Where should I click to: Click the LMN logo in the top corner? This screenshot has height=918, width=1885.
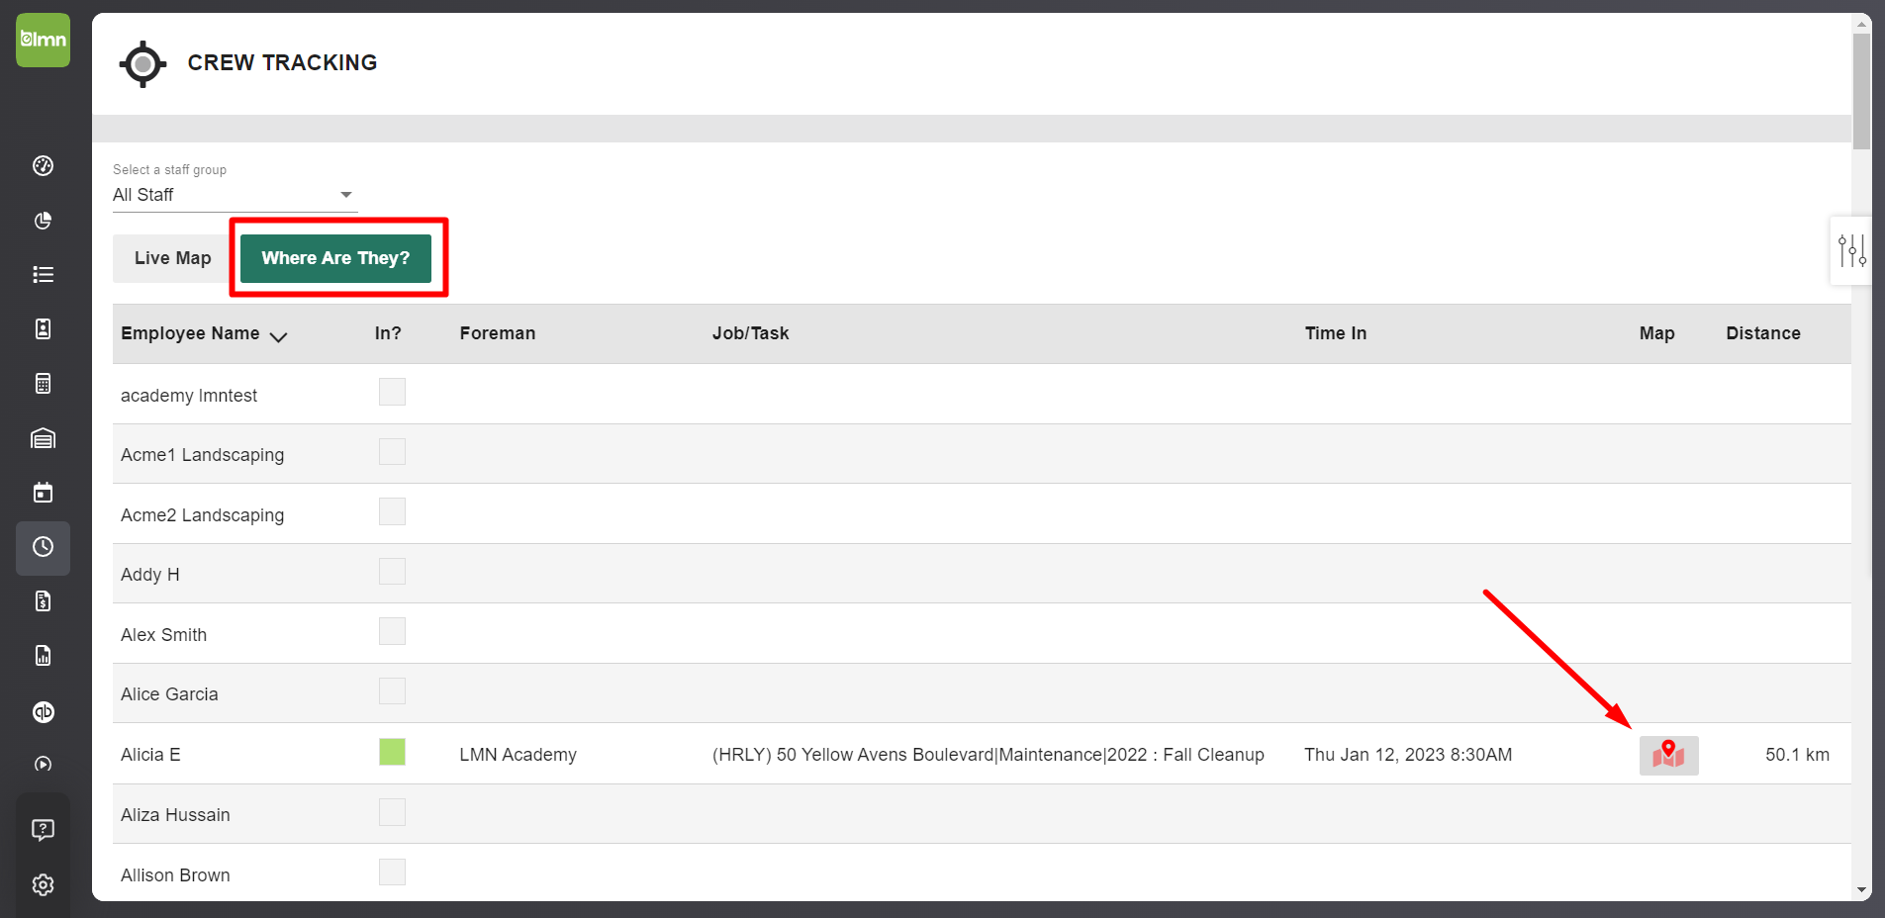click(43, 40)
